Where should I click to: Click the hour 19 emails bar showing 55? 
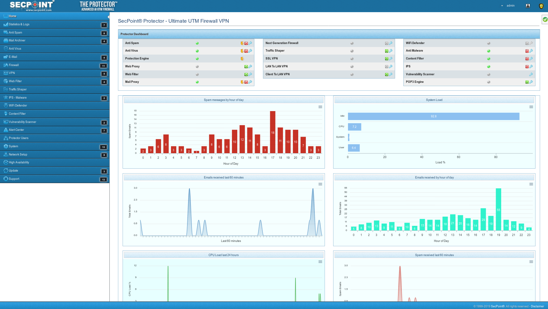click(x=499, y=209)
